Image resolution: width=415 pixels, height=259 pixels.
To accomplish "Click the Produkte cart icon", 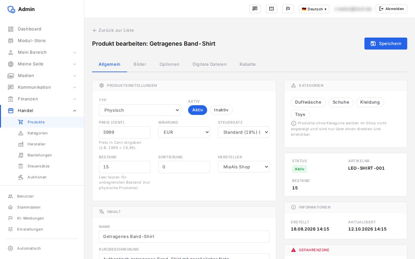I will [21, 122].
